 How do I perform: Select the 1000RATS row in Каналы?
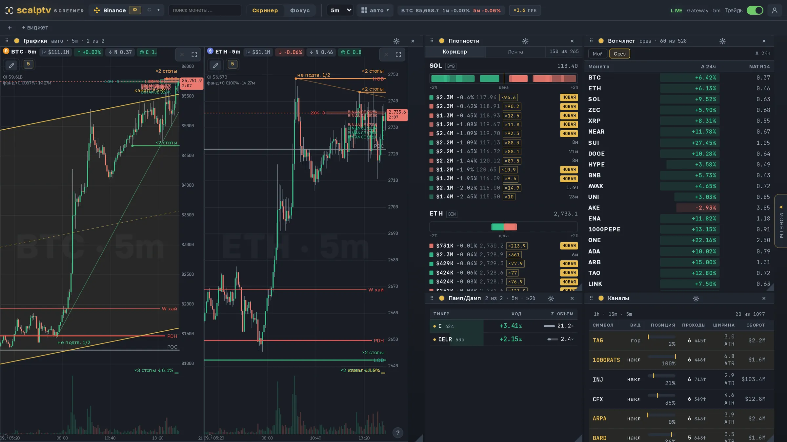tap(681, 360)
